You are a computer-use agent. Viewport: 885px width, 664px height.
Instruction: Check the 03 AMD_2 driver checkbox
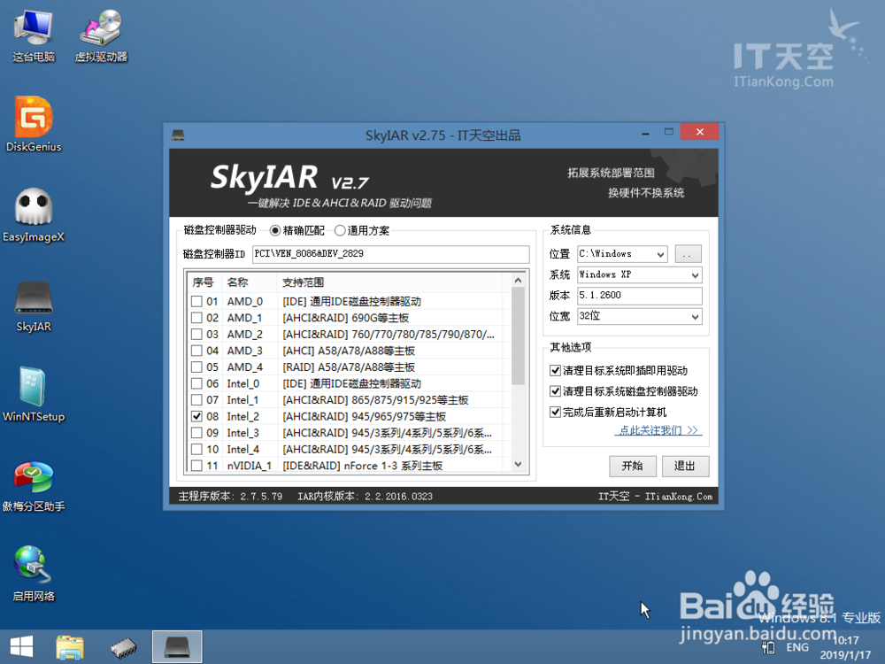[196, 335]
